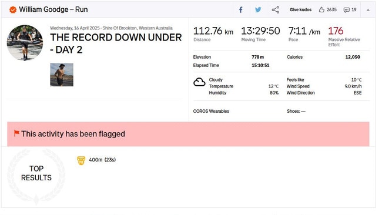Screen dimensions: 382x215
Task: Click the 12,050 calories value
Action: click(353, 57)
